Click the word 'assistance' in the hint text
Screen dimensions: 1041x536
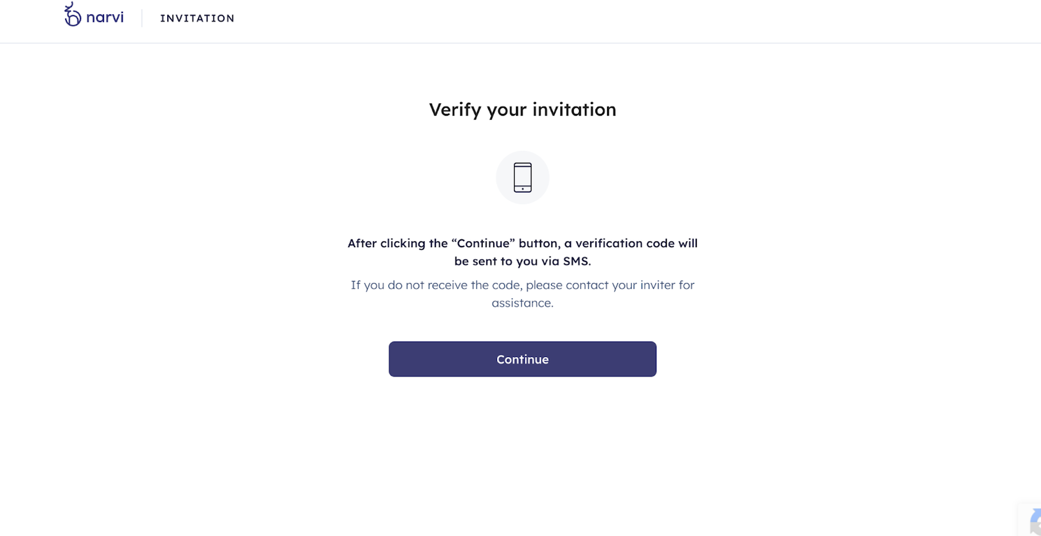(x=522, y=302)
